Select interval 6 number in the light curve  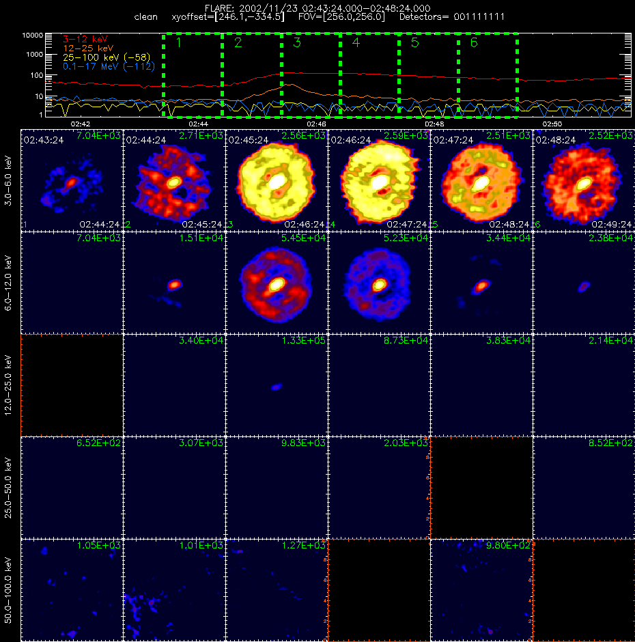pos(474,42)
